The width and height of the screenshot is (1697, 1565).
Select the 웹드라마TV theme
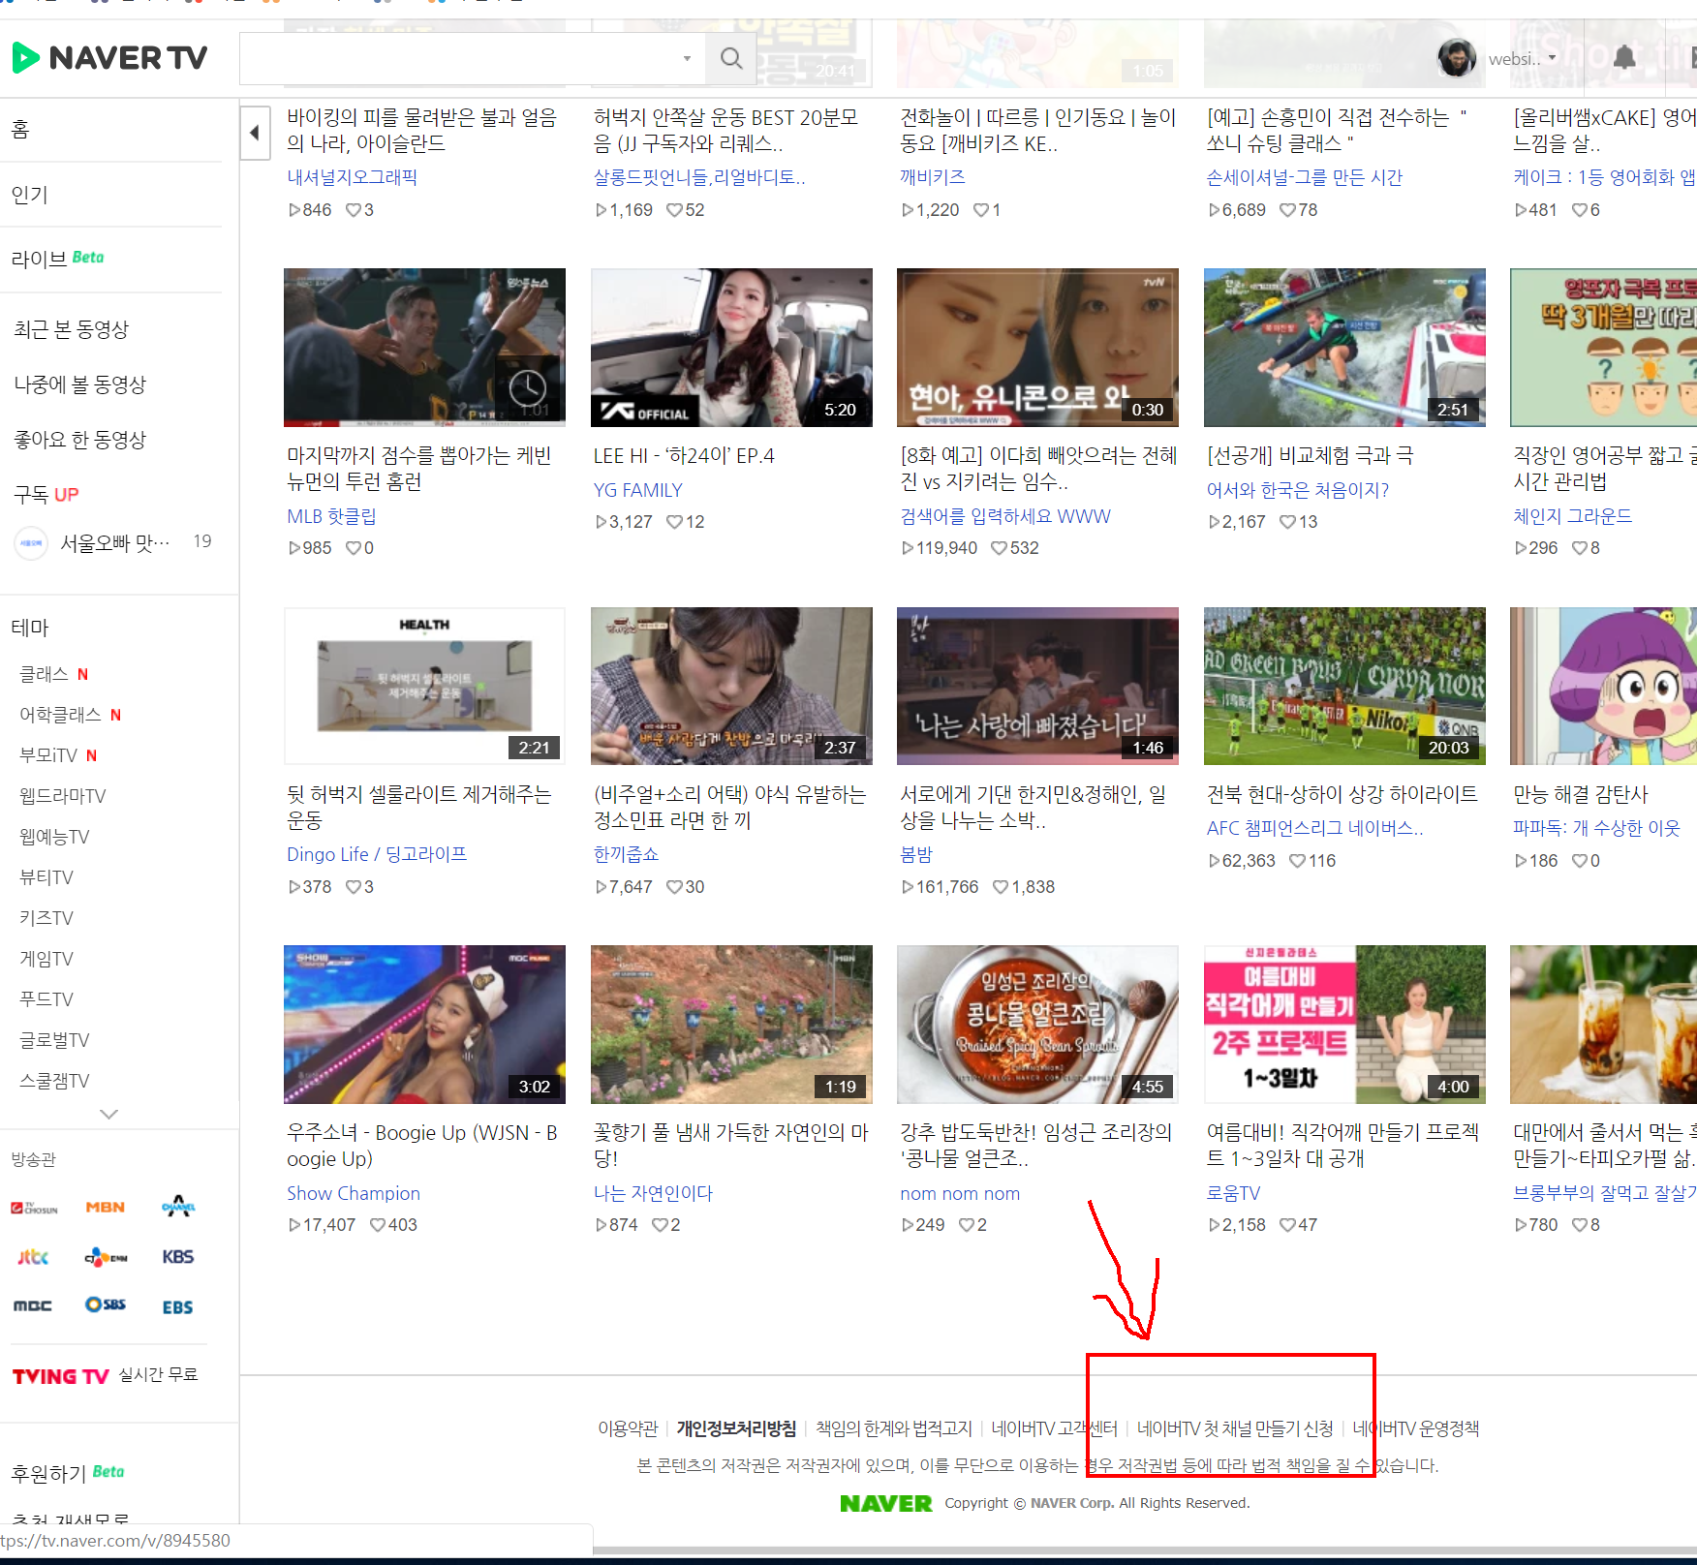point(63,796)
